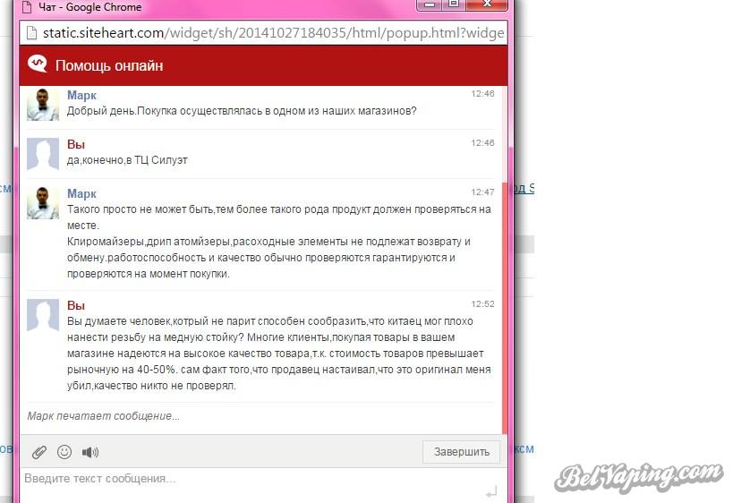Click the 'Марк печатает сообщение...' status

(103, 416)
